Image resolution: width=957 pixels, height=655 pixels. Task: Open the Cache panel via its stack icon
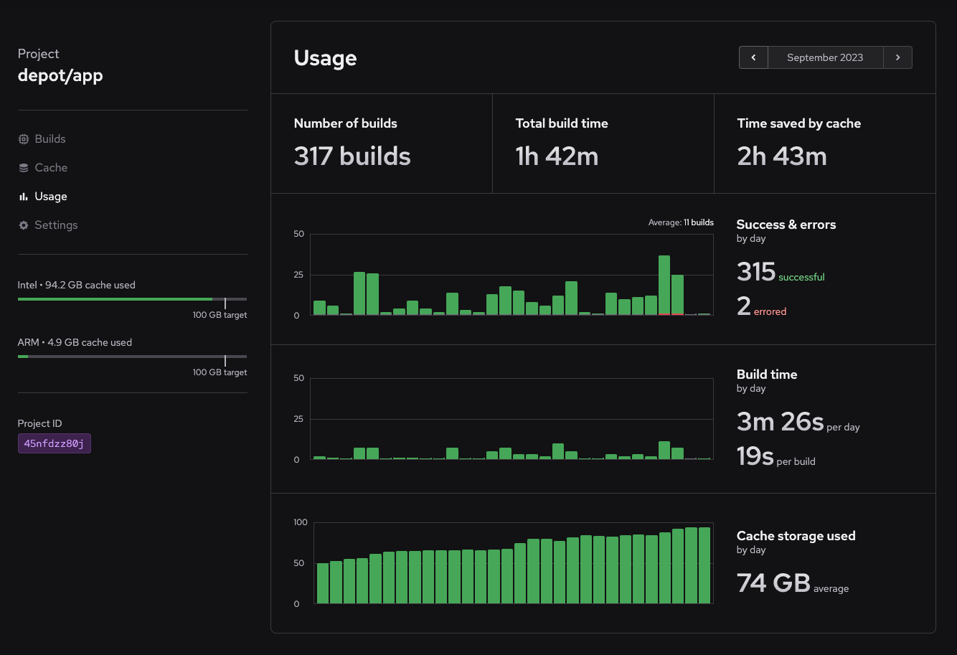tap(22, 167)
